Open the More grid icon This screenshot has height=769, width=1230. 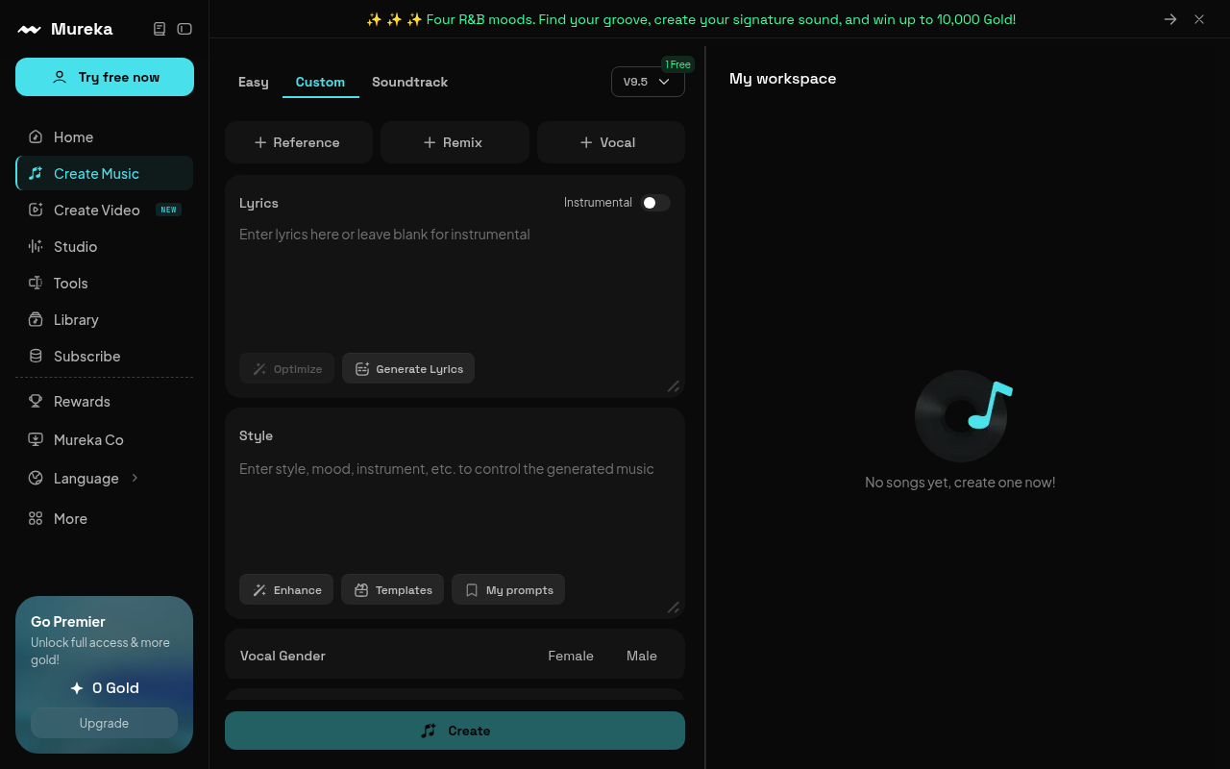(36, 518)
